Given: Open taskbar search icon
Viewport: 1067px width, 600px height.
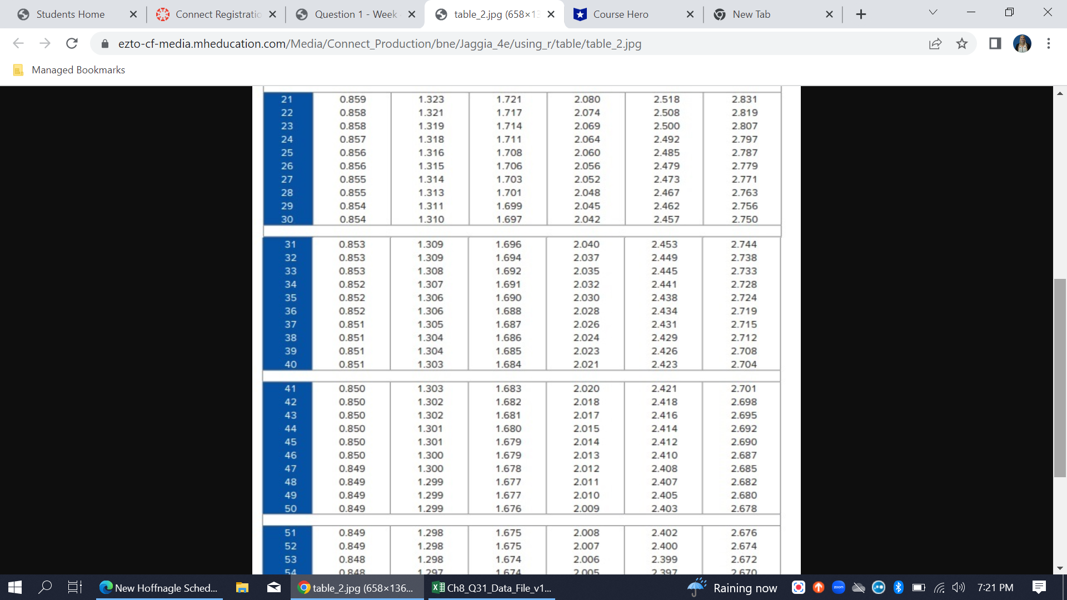Looking at the screenshot, I should pos(45,587).
